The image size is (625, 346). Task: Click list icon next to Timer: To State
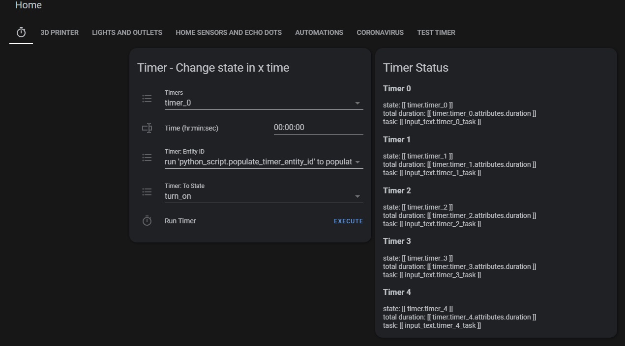147,192
